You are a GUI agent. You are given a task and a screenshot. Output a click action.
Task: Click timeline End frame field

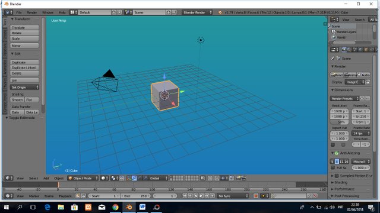click(x=135, y=196)
